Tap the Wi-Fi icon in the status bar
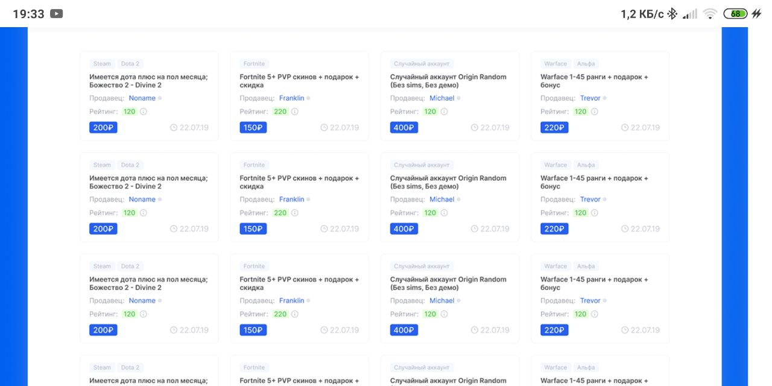772x386 pixels. click(710, 13)
